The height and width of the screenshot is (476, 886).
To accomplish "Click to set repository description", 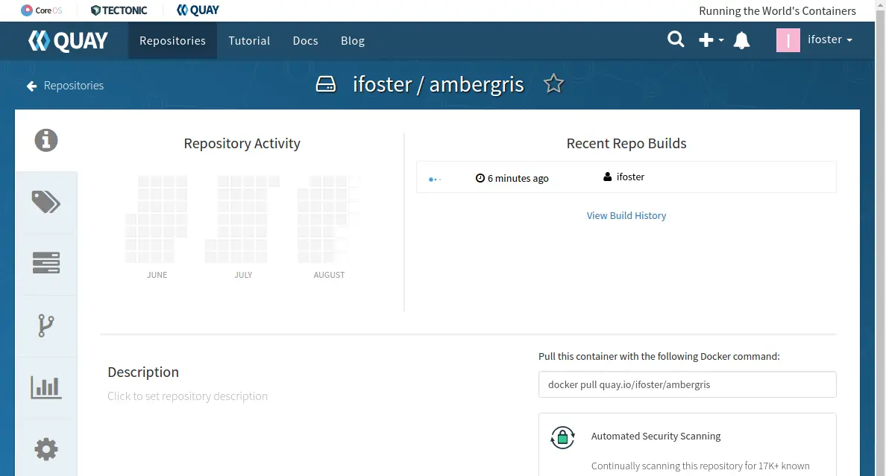I will pos(188,396).
